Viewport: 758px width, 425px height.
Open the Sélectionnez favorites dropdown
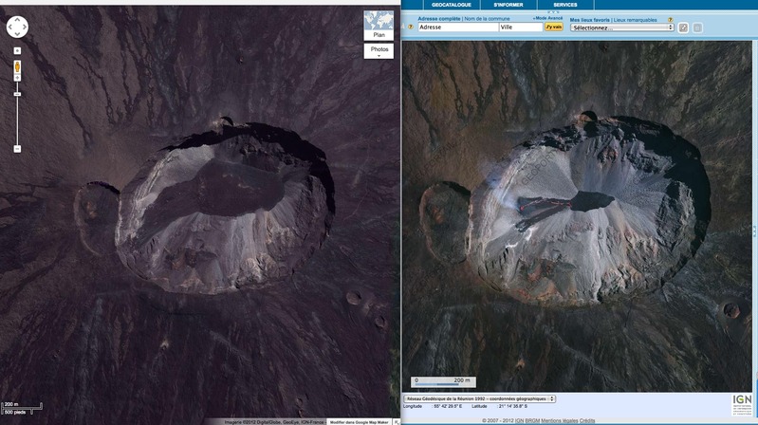(621, 28)
